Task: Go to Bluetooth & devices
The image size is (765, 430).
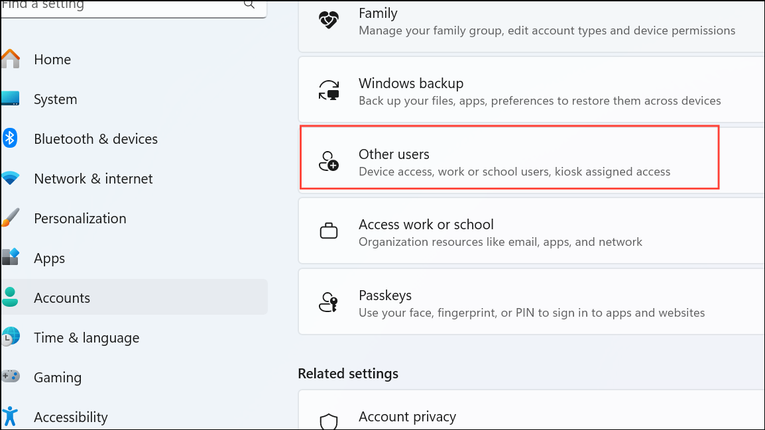Action: [95, 139]
